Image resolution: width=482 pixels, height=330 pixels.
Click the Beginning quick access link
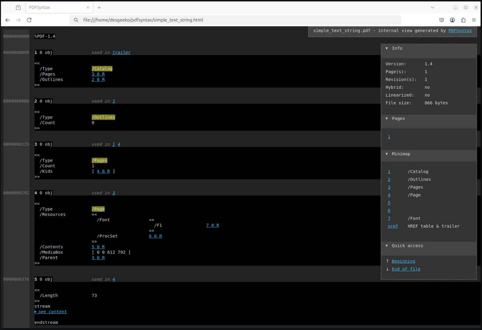tap(403, 261)
